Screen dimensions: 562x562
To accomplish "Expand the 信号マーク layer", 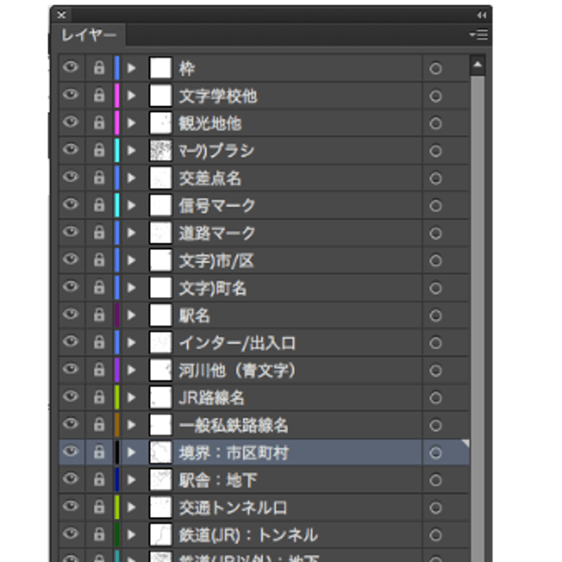I will [131, 205].
